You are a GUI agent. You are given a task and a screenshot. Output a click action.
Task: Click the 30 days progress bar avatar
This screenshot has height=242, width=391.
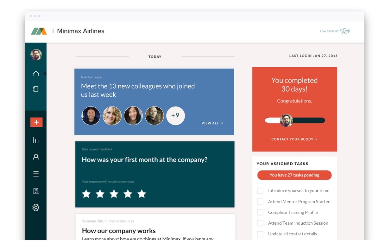click(x=286, y=120)
